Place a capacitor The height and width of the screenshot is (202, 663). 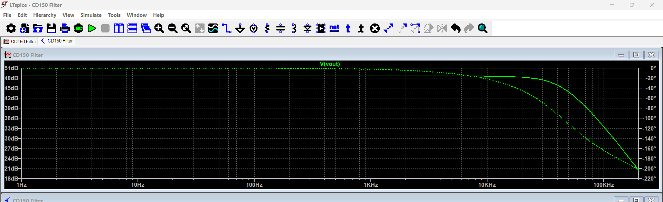[x=281, y=28]
